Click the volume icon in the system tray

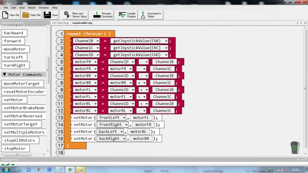[283, 170]
